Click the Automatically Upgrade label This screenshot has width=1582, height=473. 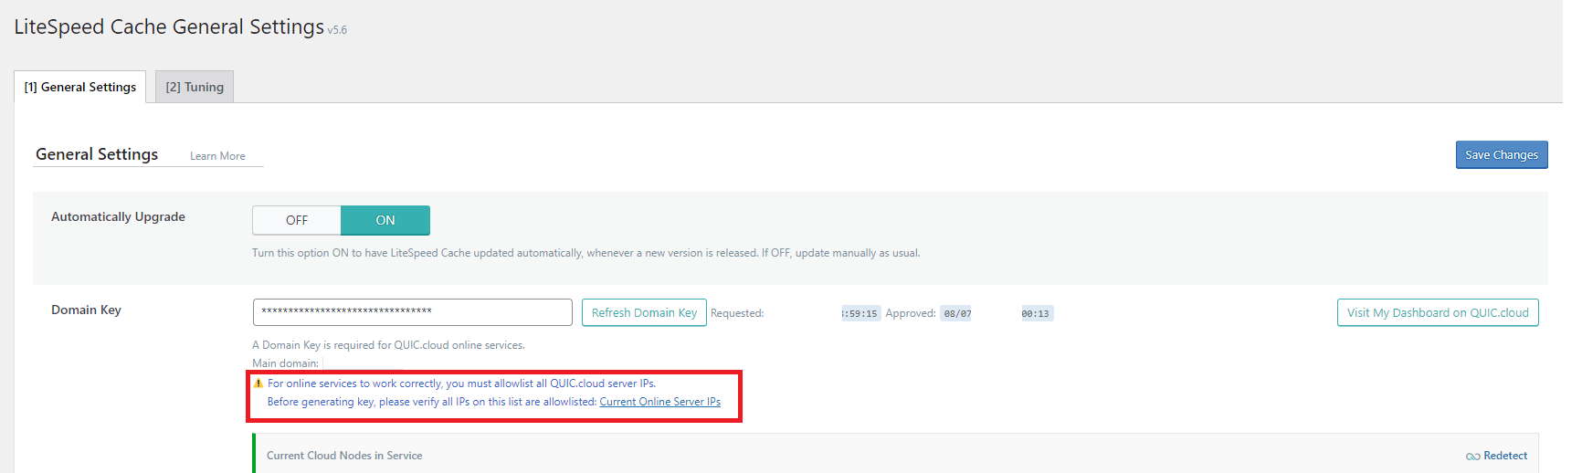(x=118, y=216)
